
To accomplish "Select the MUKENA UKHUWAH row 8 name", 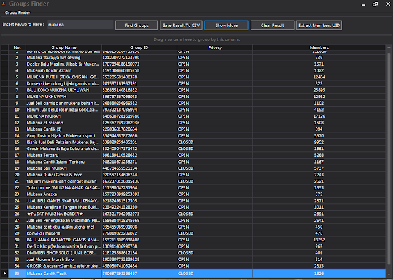I will click(x=47, y=97).
